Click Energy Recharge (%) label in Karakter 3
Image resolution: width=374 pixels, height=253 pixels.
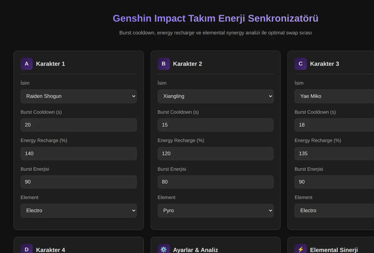click(318, 140)
